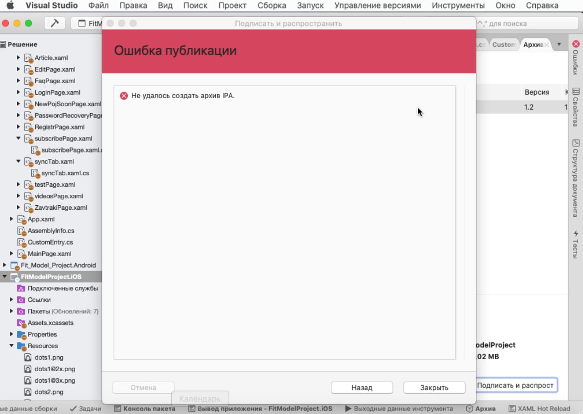This screenshot has height=414, width=583.
Task: Open the Ошибки side panel
Action: click(x=576, y=58)
